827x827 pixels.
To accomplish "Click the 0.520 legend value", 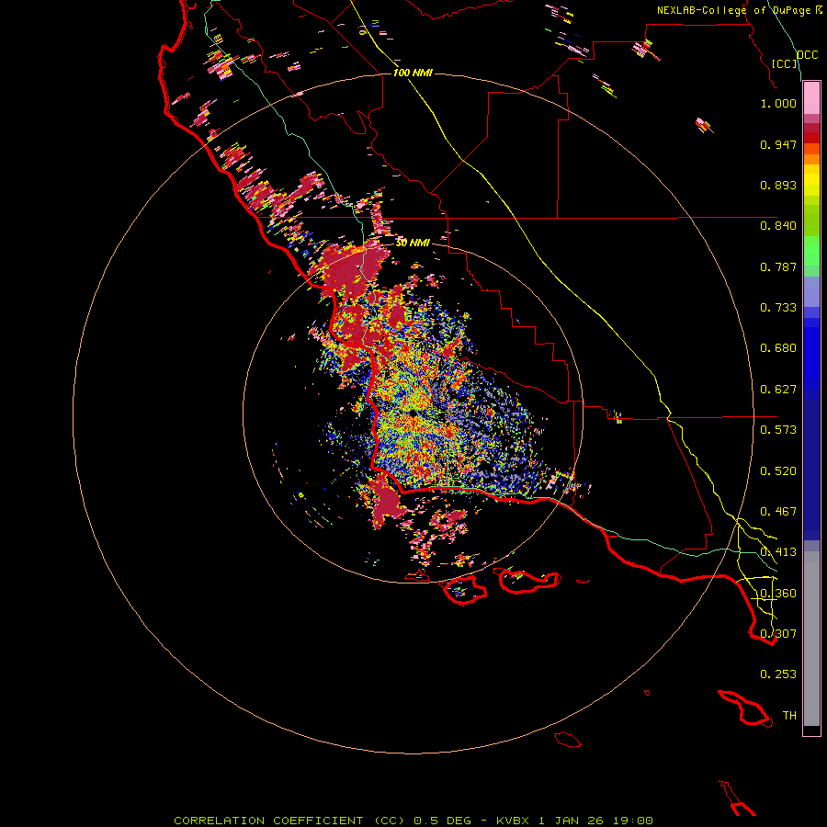I will (778, 471).
